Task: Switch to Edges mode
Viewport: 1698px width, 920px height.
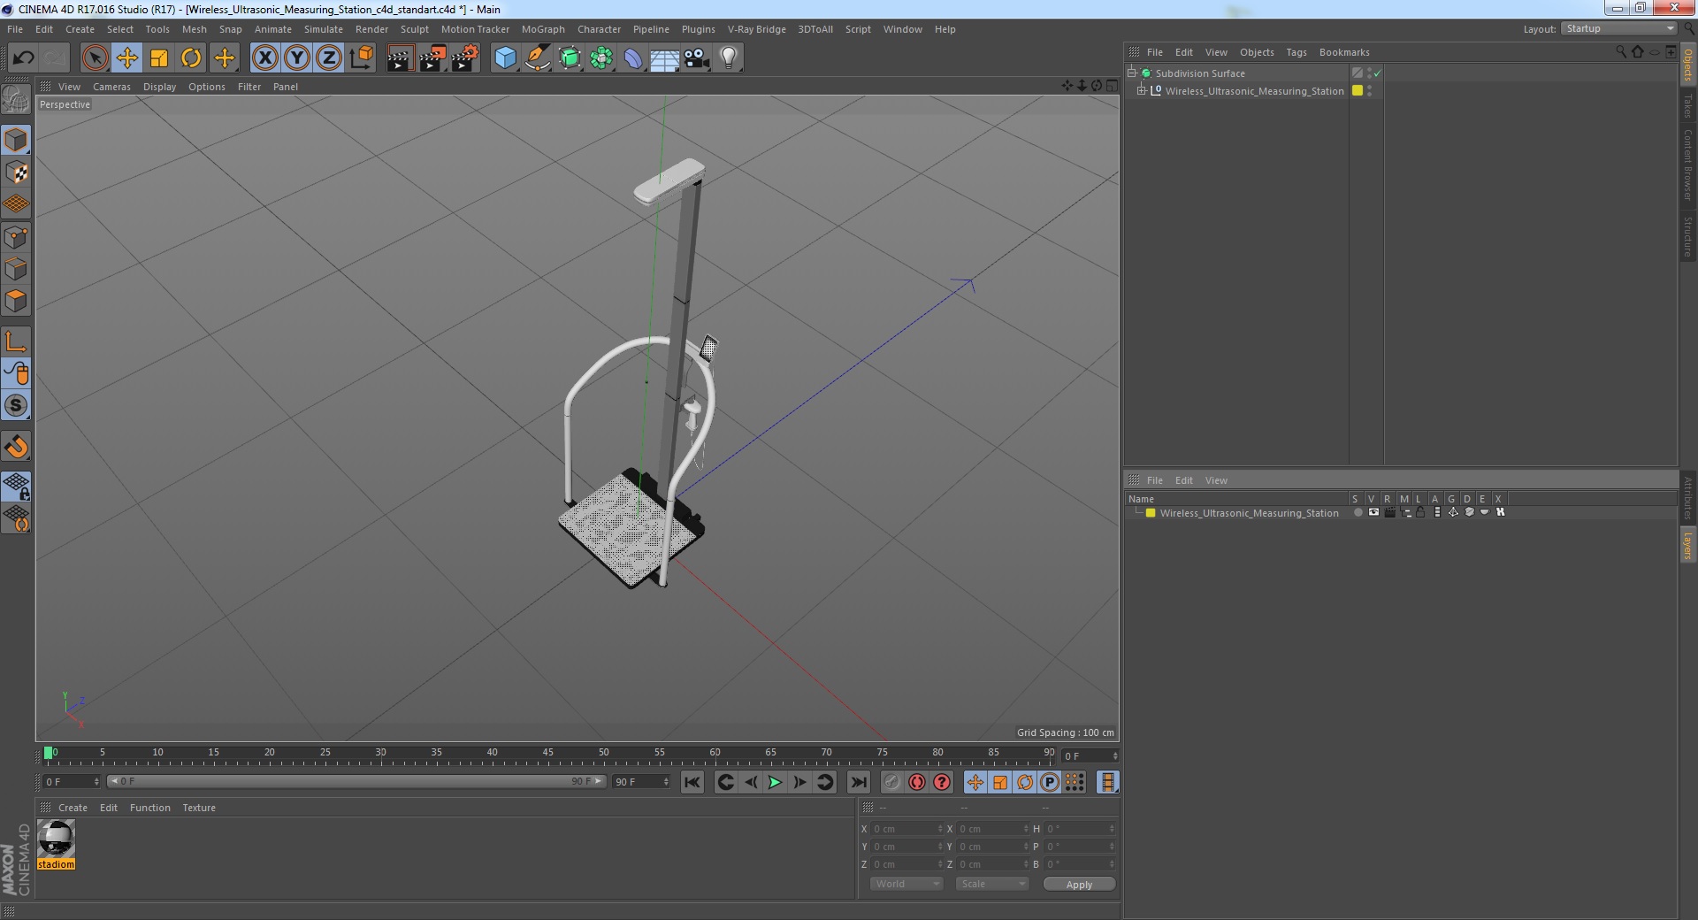Action: (16, 269)
